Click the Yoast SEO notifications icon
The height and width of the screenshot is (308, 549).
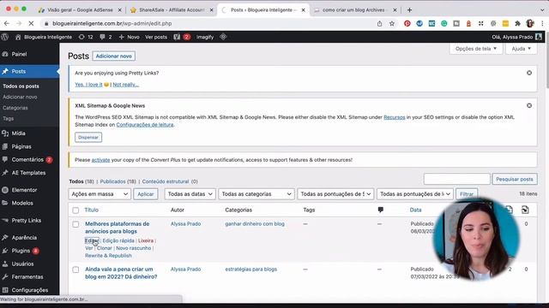182,37
